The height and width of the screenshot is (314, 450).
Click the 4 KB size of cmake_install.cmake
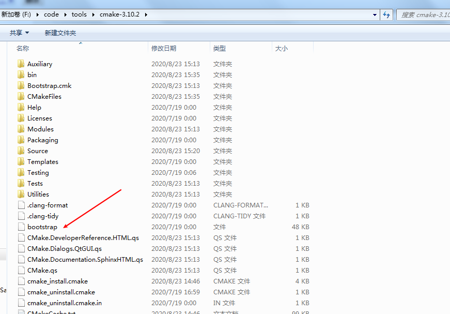pos(302,281)
